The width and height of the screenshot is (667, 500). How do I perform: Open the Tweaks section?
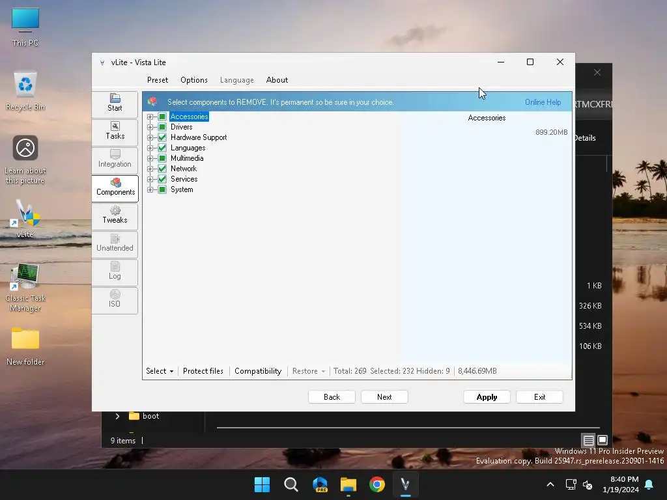point(115,215)
